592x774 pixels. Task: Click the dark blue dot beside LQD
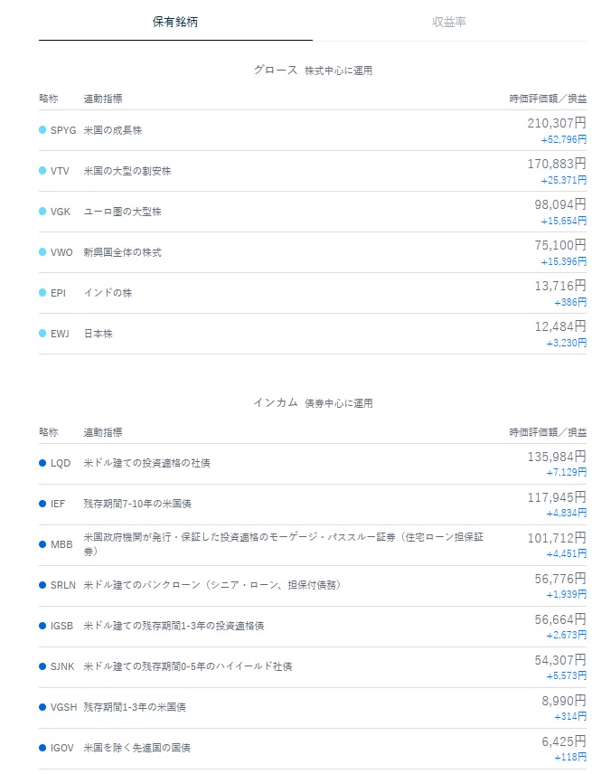click(x=42, y=463)
